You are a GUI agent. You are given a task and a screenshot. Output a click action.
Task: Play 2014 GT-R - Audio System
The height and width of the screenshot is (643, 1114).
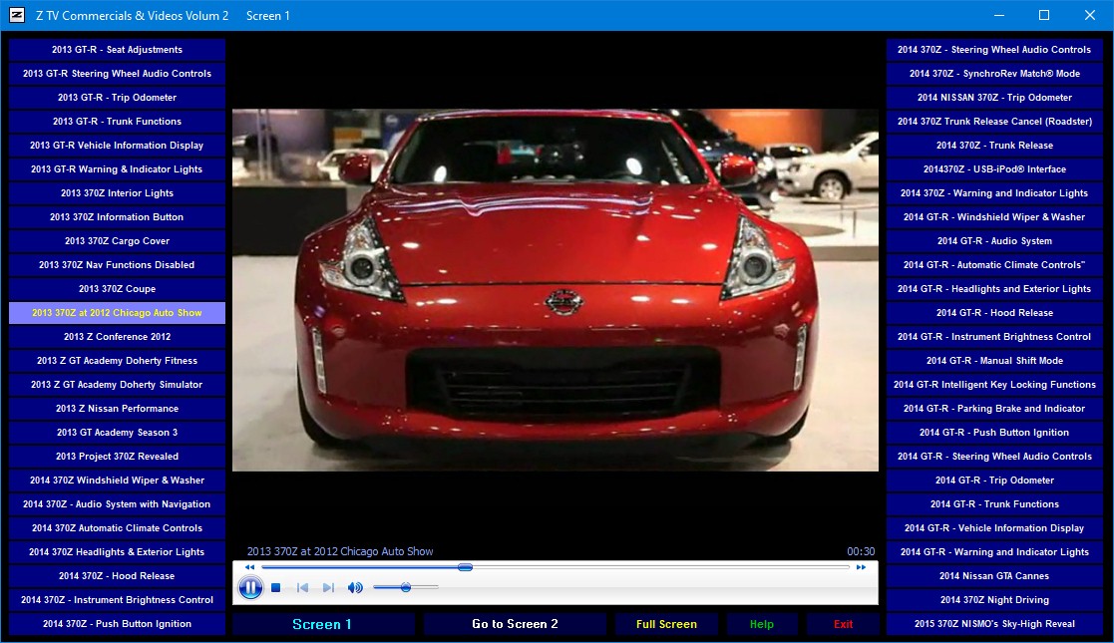[x=994, y=241]
